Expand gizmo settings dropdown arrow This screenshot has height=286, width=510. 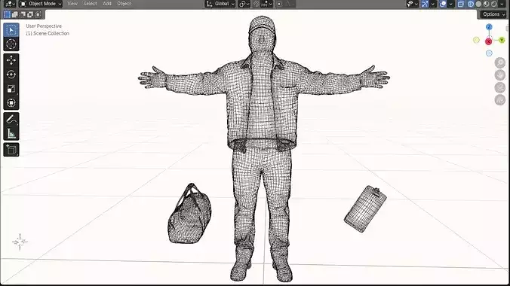(x=432, y=4)
